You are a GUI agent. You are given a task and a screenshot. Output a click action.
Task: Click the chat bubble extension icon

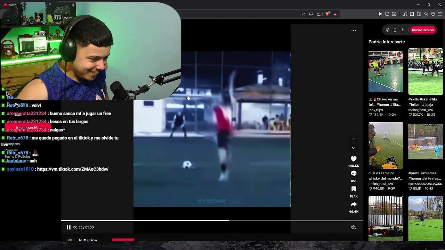point(380,14)
